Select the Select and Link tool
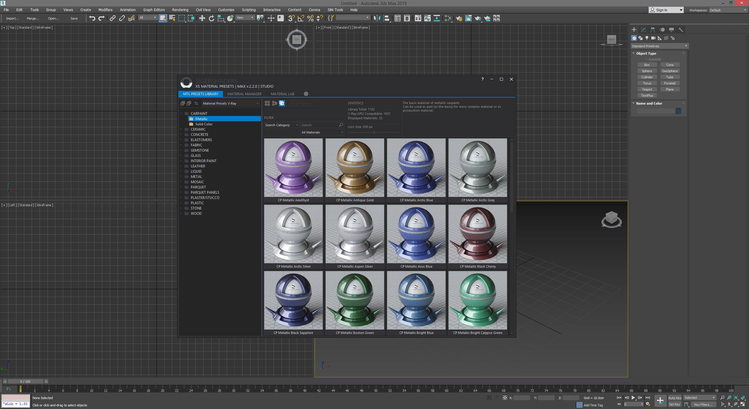This screenshot has width=749, height=409. tap(112, 18)
